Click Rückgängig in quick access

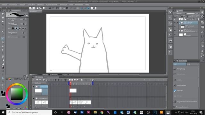click(181, 69)
